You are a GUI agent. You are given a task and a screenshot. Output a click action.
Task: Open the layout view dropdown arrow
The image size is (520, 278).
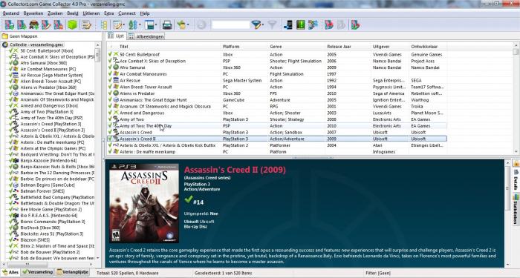click(155, 24)
